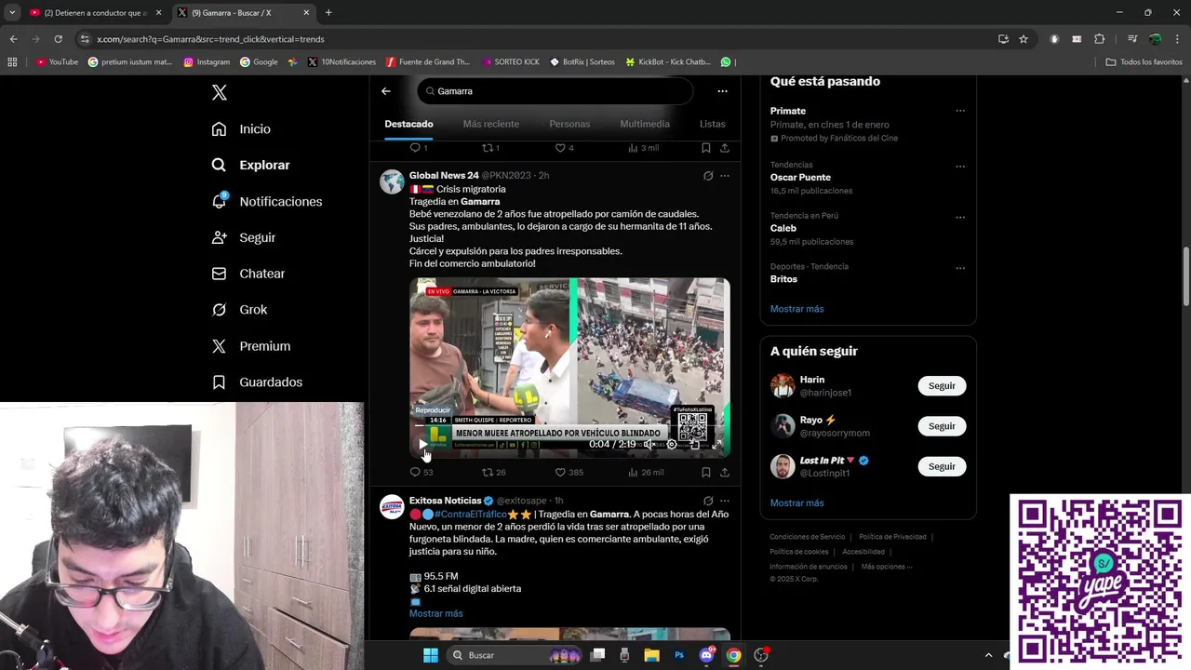Bookmark the Global News 24 post
This screenshot has height=670, width=1191.
coord(706,473)
